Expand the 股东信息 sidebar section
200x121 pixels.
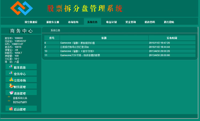coord(21,66)
